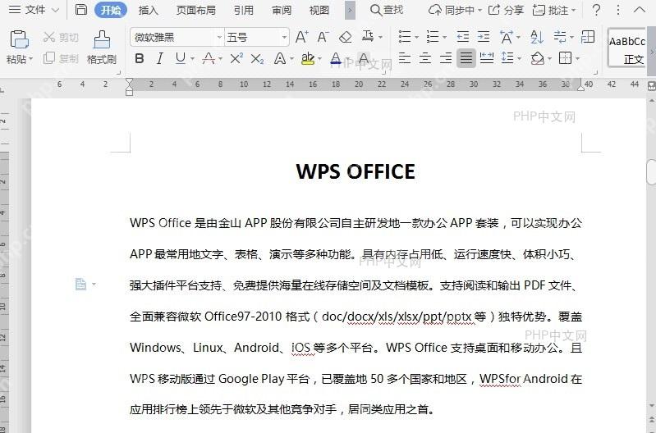Expand more ribbon tabs arrow

[x=351, y=10]
